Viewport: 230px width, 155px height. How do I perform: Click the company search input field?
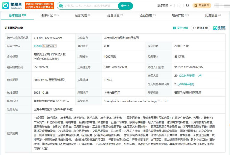point(89,6)
